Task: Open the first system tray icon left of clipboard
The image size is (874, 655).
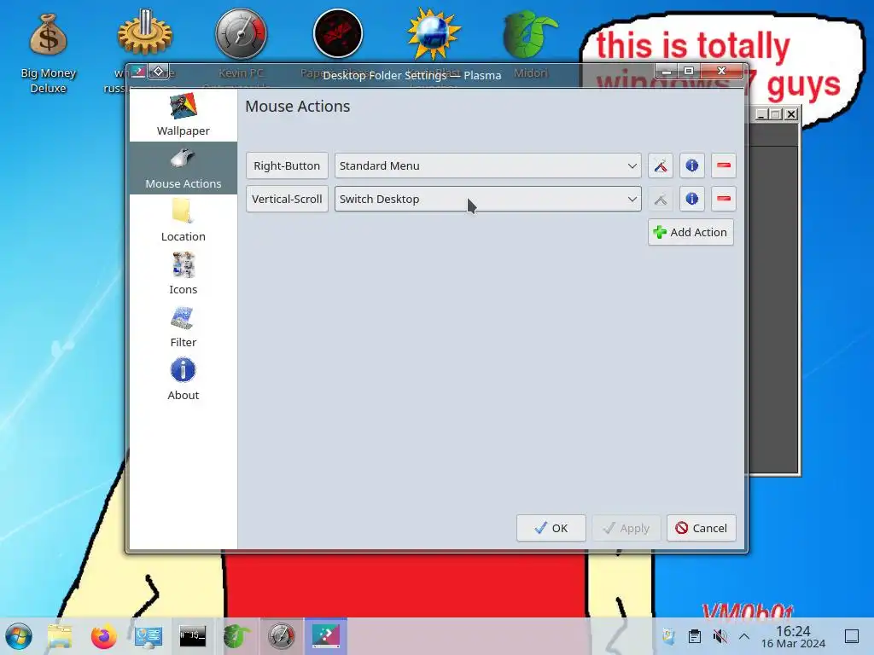Action: click(x=669, y=636)
